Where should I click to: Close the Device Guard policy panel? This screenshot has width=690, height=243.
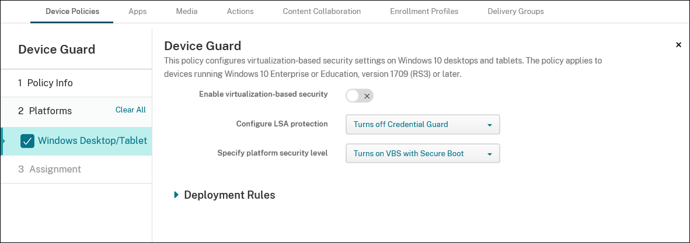[x=678, y=45]
